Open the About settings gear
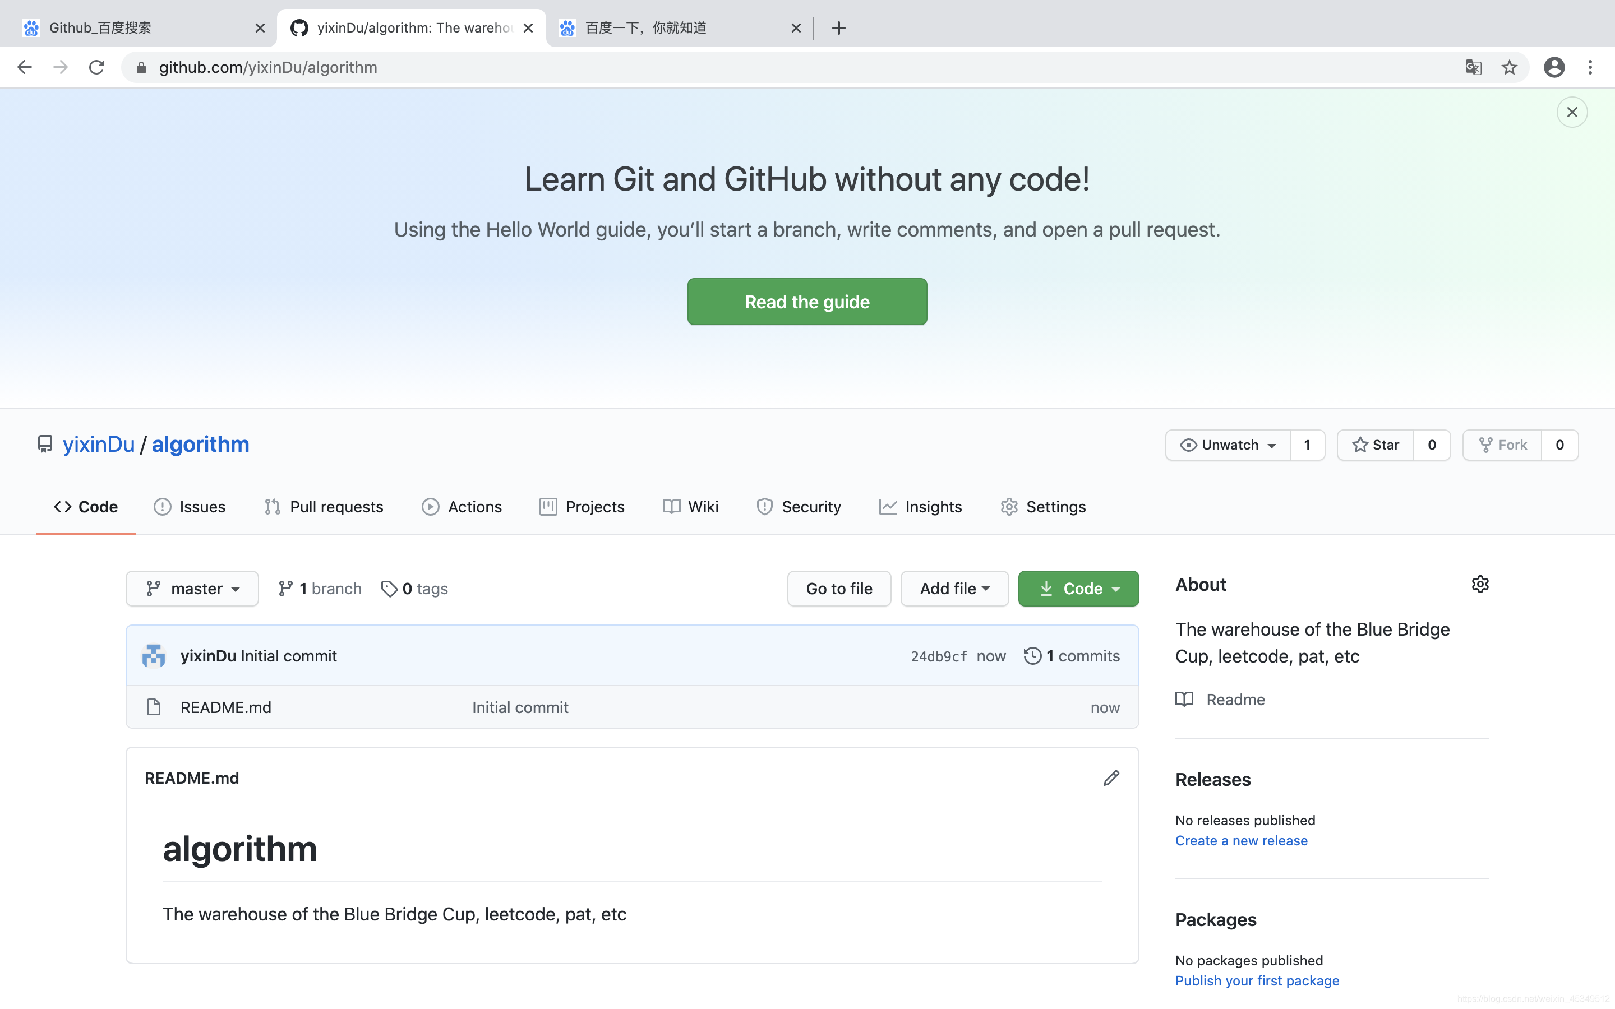 click(x=1480, y=585)
